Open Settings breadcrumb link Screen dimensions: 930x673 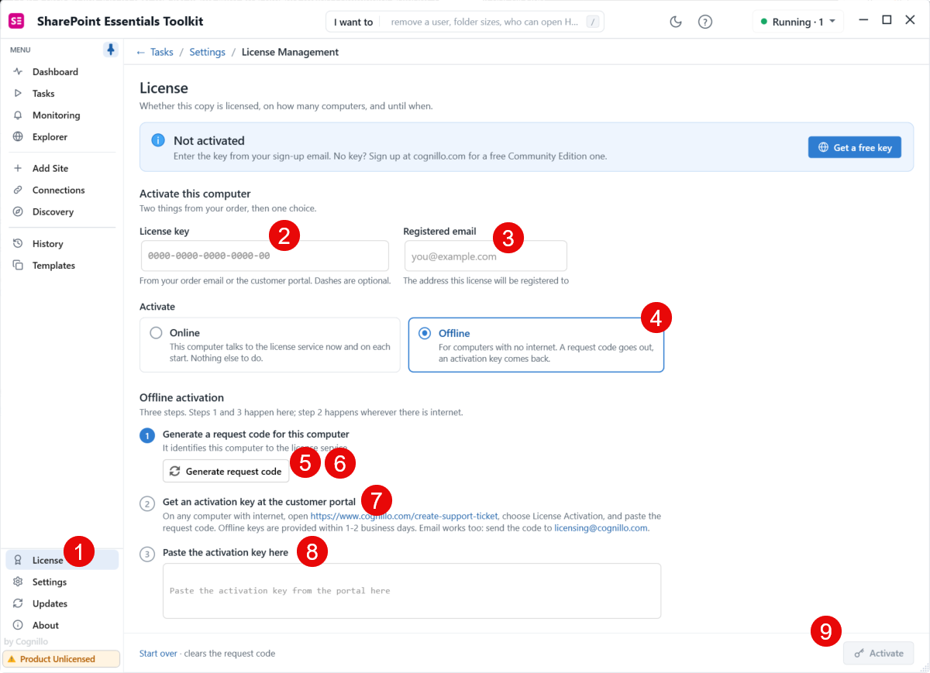coord(208,52)
